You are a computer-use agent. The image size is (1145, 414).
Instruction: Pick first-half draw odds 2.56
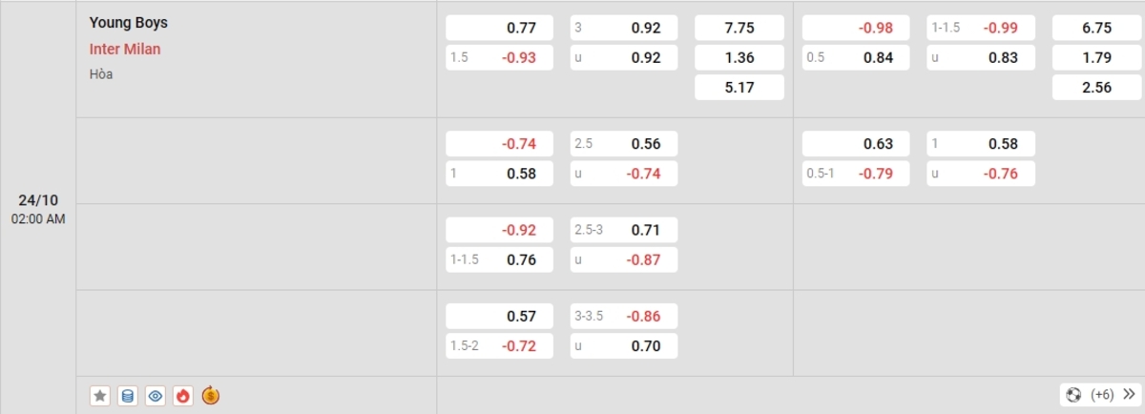pos(1096,87)
